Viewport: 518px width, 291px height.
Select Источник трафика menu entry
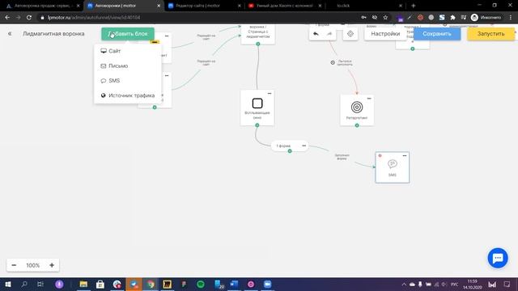pyautogui.click(x=128, y=95)
